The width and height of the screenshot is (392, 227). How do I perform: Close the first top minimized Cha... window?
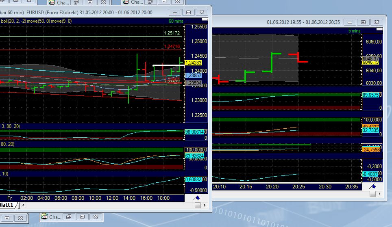(x=103, y=2)
